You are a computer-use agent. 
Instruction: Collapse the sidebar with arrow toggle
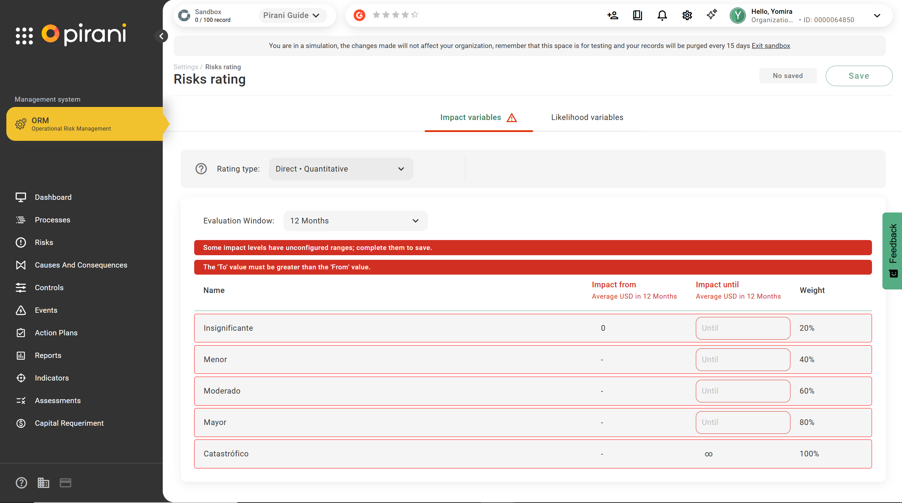(161, 36)
